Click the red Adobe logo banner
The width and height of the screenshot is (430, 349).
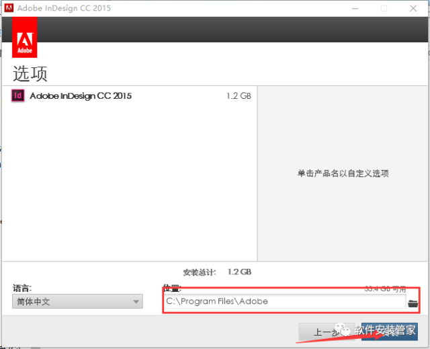click(24, 38)
